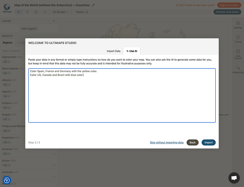Select Afghanistan AFG in regions list
The height and width of the screenshot is (187, 244).
click(x=12, y=57)
